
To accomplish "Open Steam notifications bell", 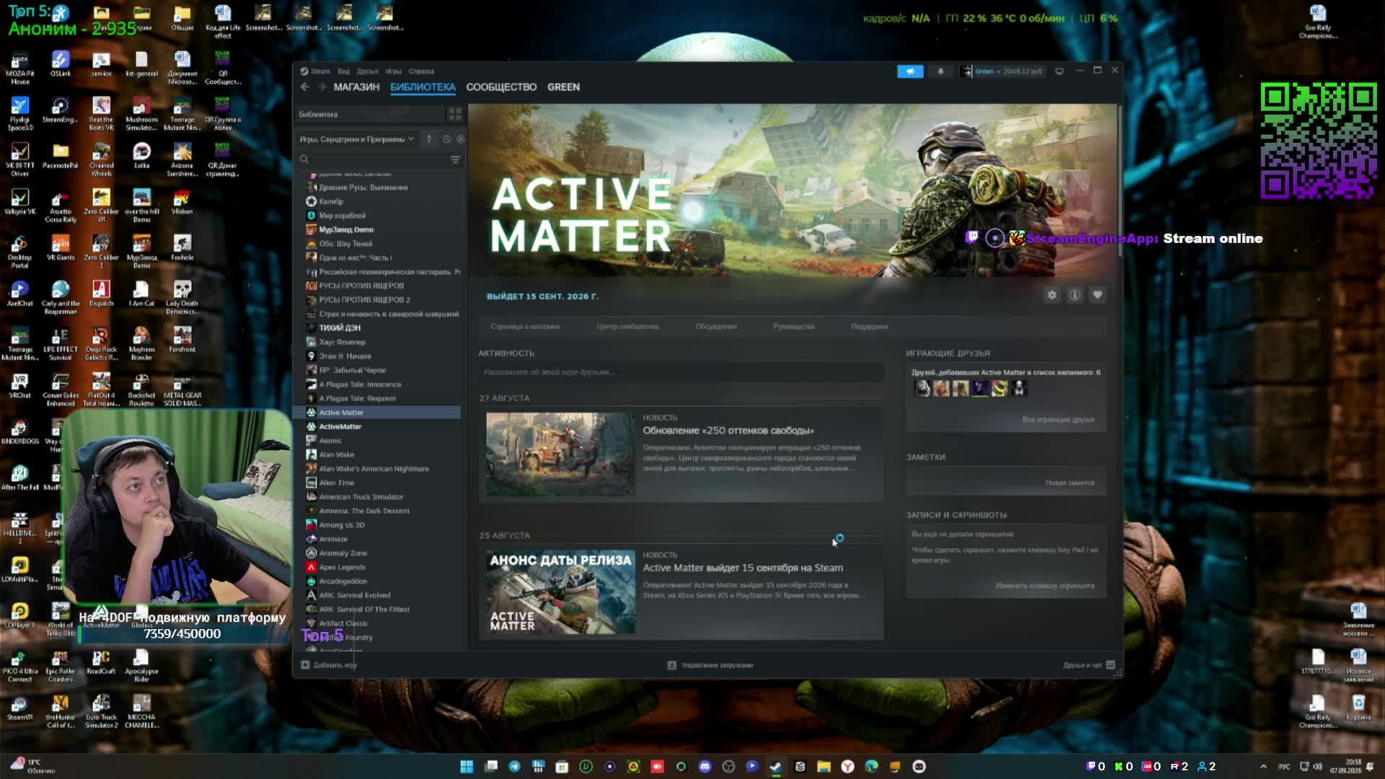I will click(x=941, y=71).
